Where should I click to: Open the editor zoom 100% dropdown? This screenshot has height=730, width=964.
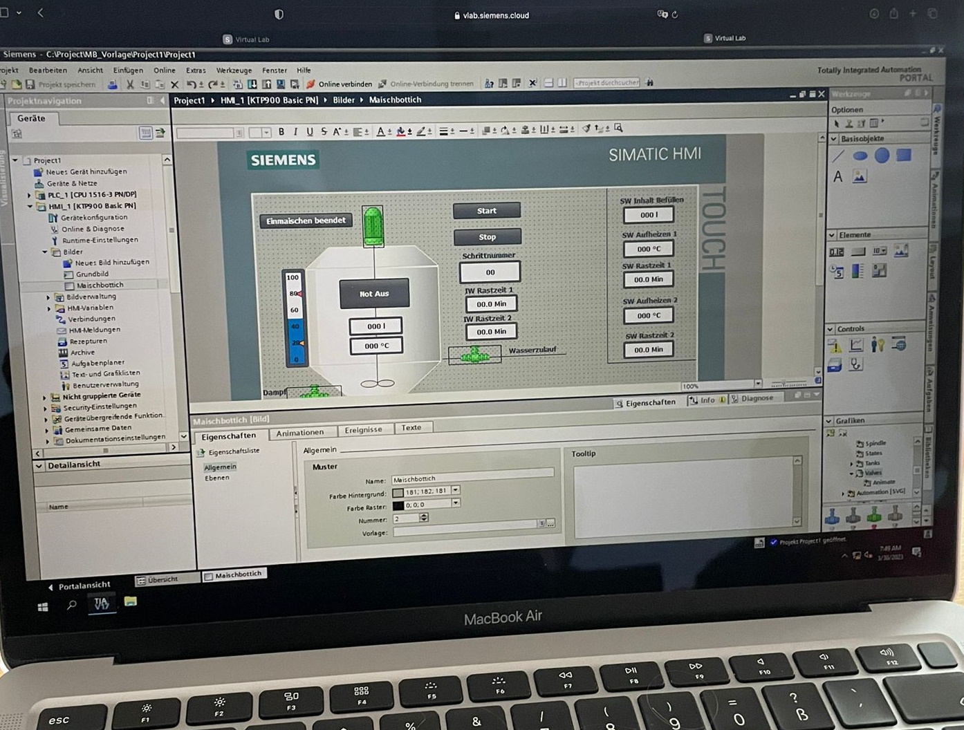point(758,384)
